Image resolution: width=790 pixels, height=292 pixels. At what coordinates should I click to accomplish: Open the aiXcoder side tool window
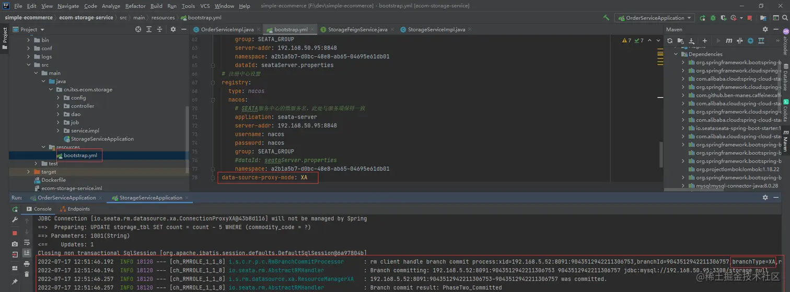pos(785,42)
